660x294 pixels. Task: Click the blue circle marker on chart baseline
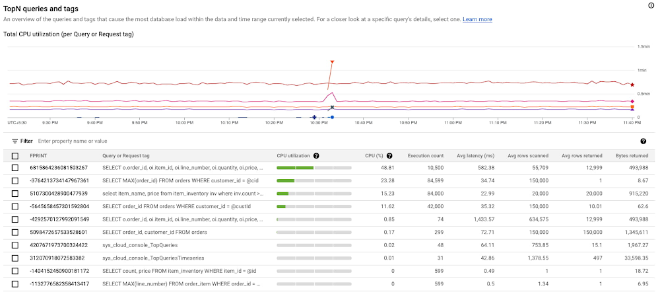[332, 117]
